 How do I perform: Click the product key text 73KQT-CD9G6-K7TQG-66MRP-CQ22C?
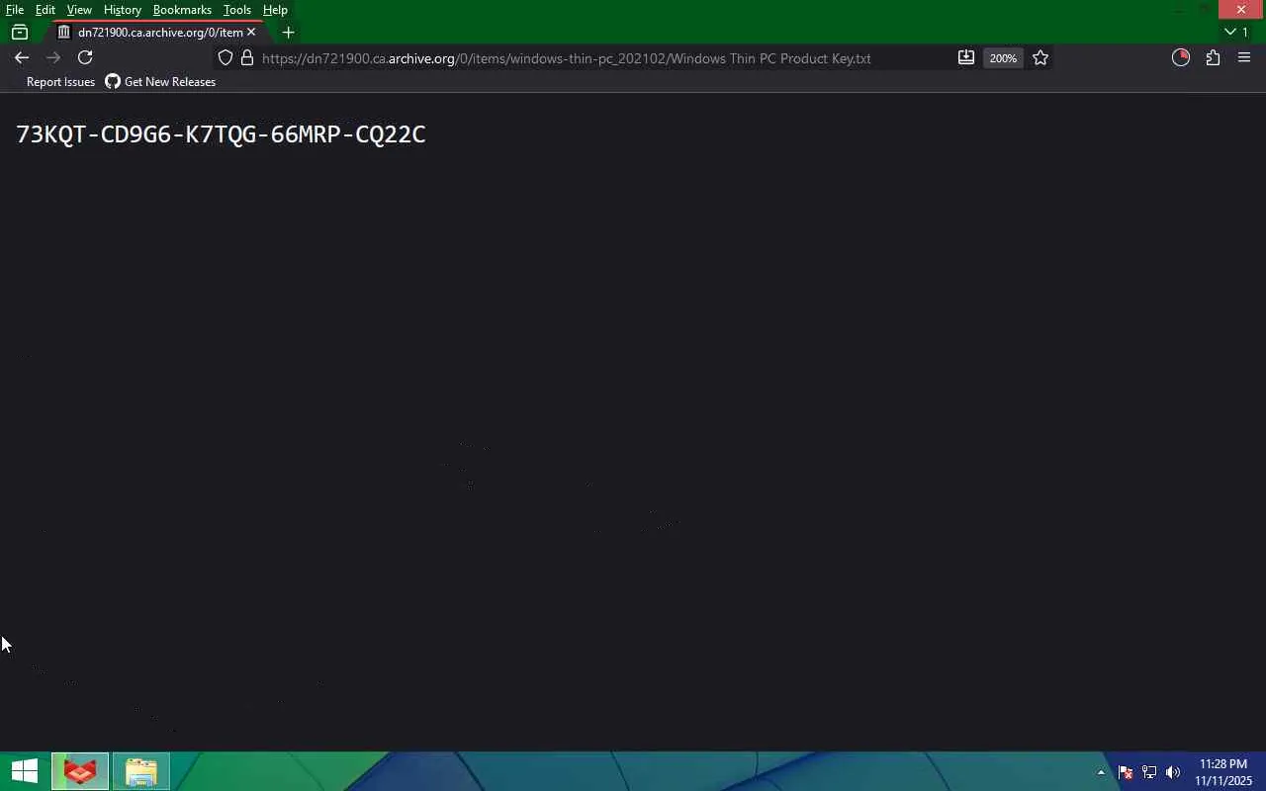[x=221, y=134]
